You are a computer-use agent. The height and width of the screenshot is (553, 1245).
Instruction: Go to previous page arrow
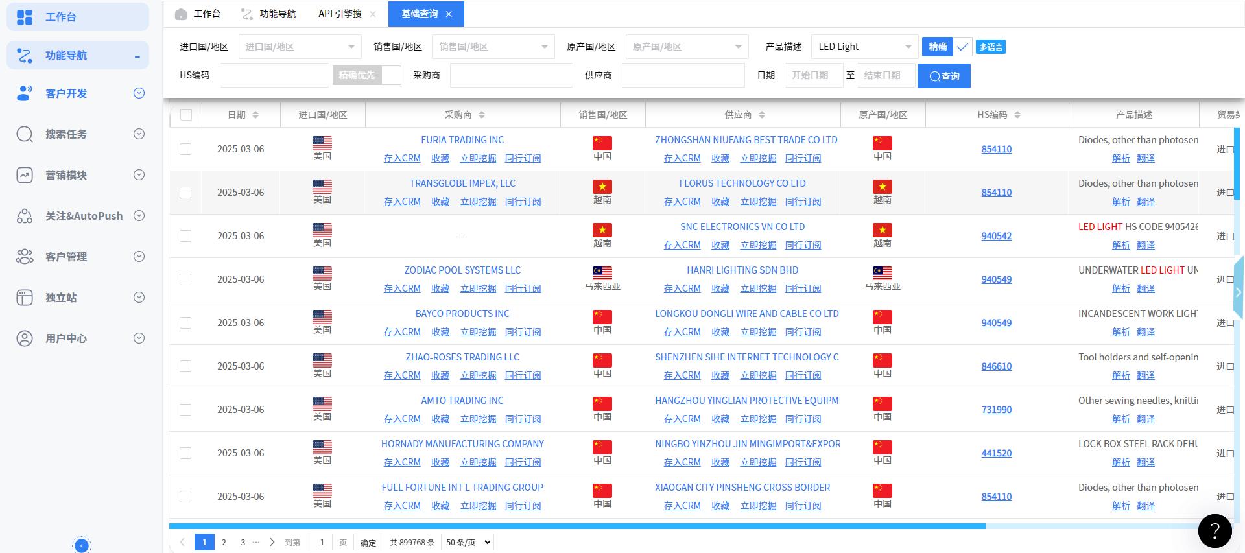[x=182, y=542]
